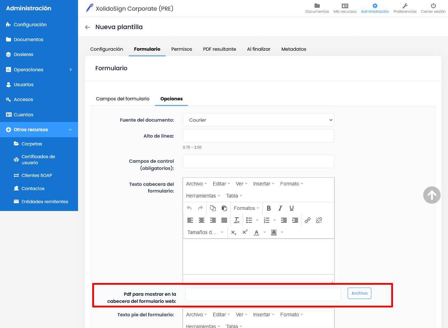448x328 pixels.
Task: Open Clientes SOAP in the sidebar
Action: coord(37,176)
